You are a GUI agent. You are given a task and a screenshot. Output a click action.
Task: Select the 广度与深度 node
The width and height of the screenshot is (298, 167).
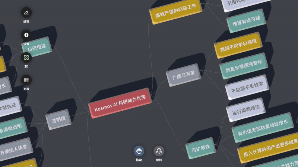[x=183, y=75]
